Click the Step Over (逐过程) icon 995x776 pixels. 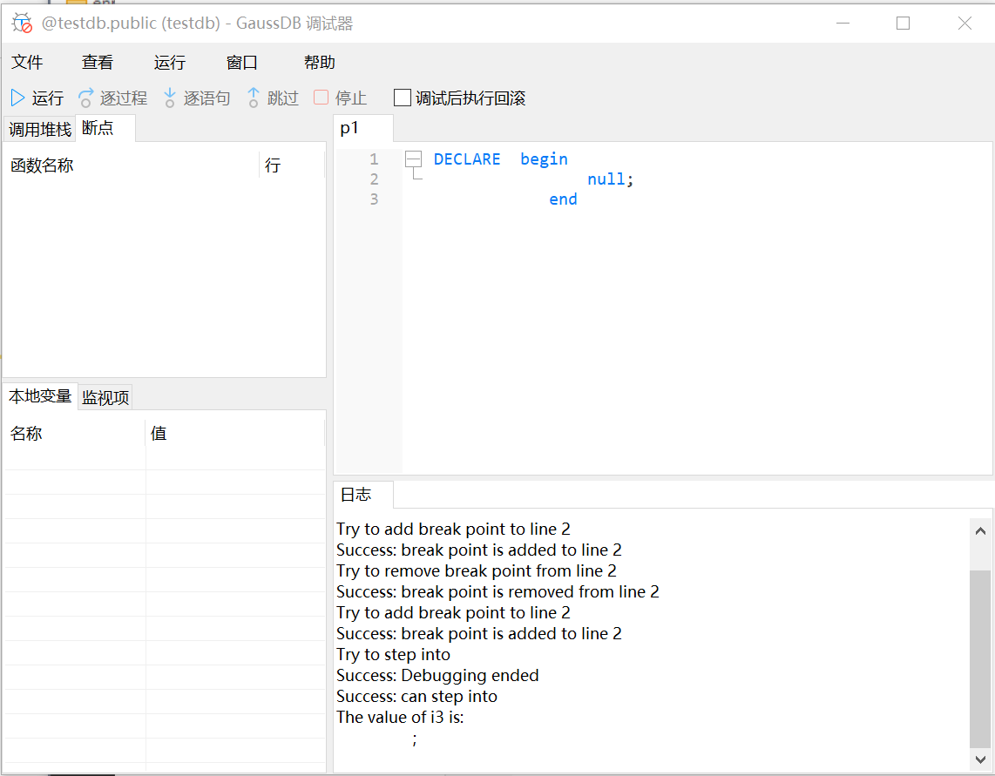tap(85, 98)
